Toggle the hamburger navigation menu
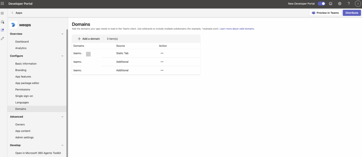 click(x=2, y=13)
